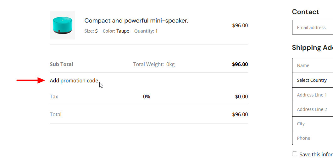Tick the Save this information checkbox

point(295,154)
